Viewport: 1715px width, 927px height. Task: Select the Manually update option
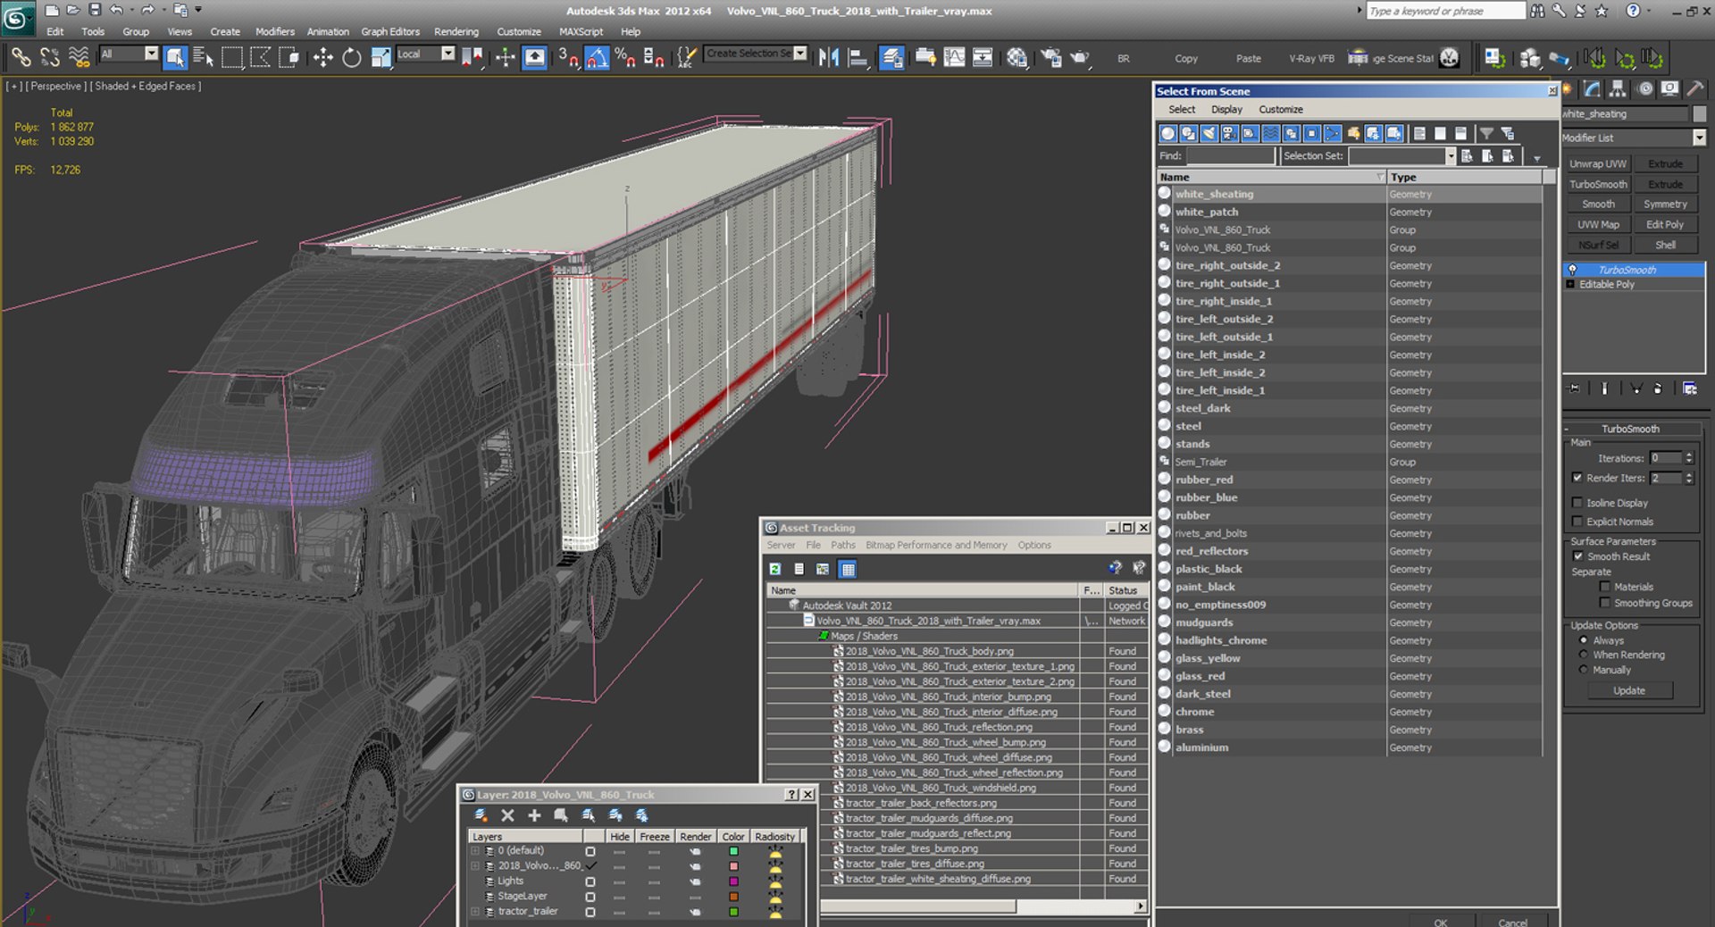(1584, 670)
